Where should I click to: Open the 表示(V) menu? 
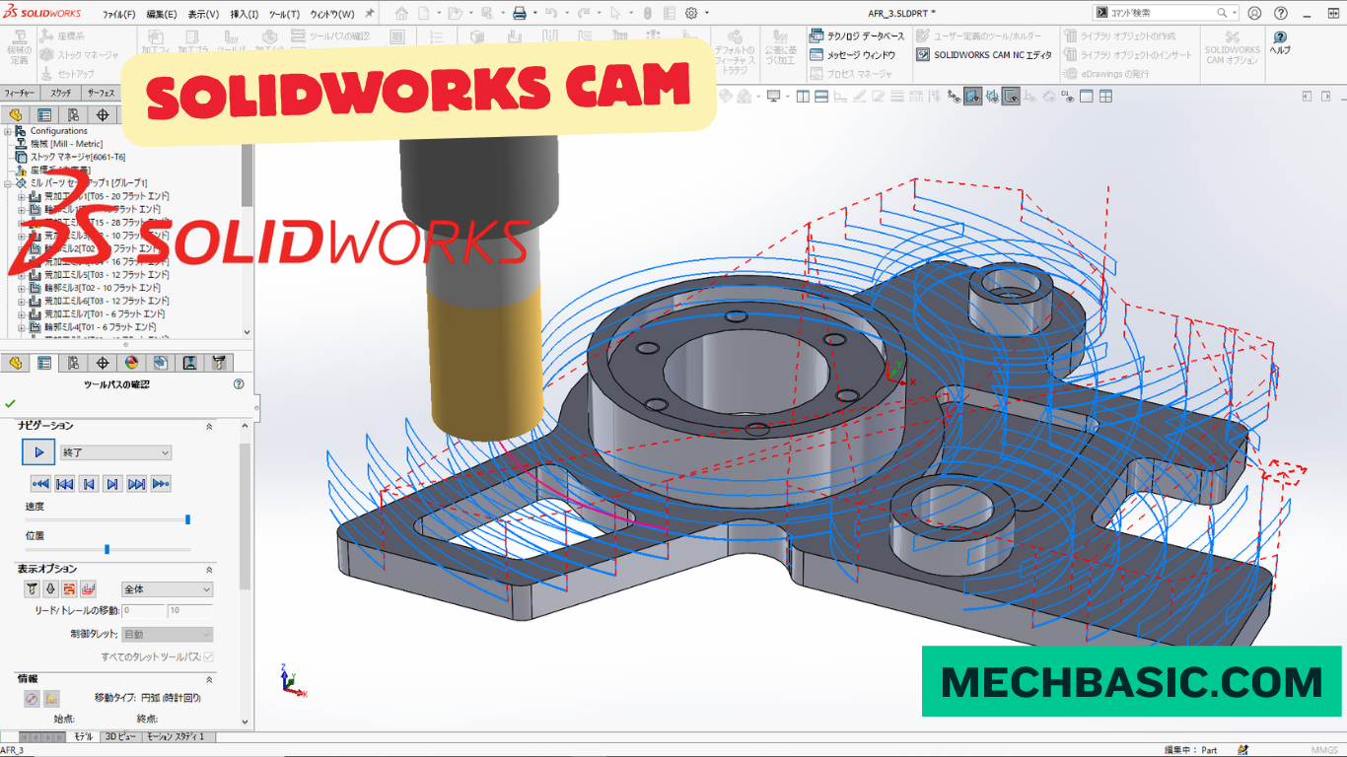click(203, 14)
